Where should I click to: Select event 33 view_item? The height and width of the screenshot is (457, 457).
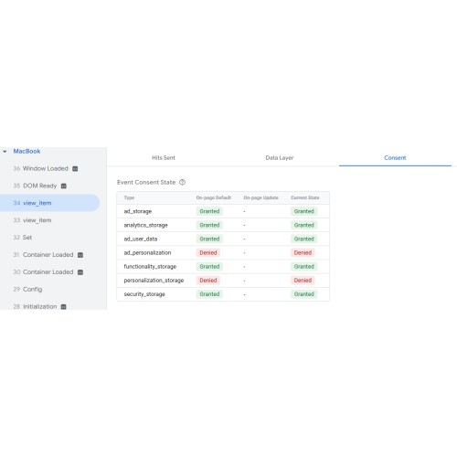click(x=32, y=220)
